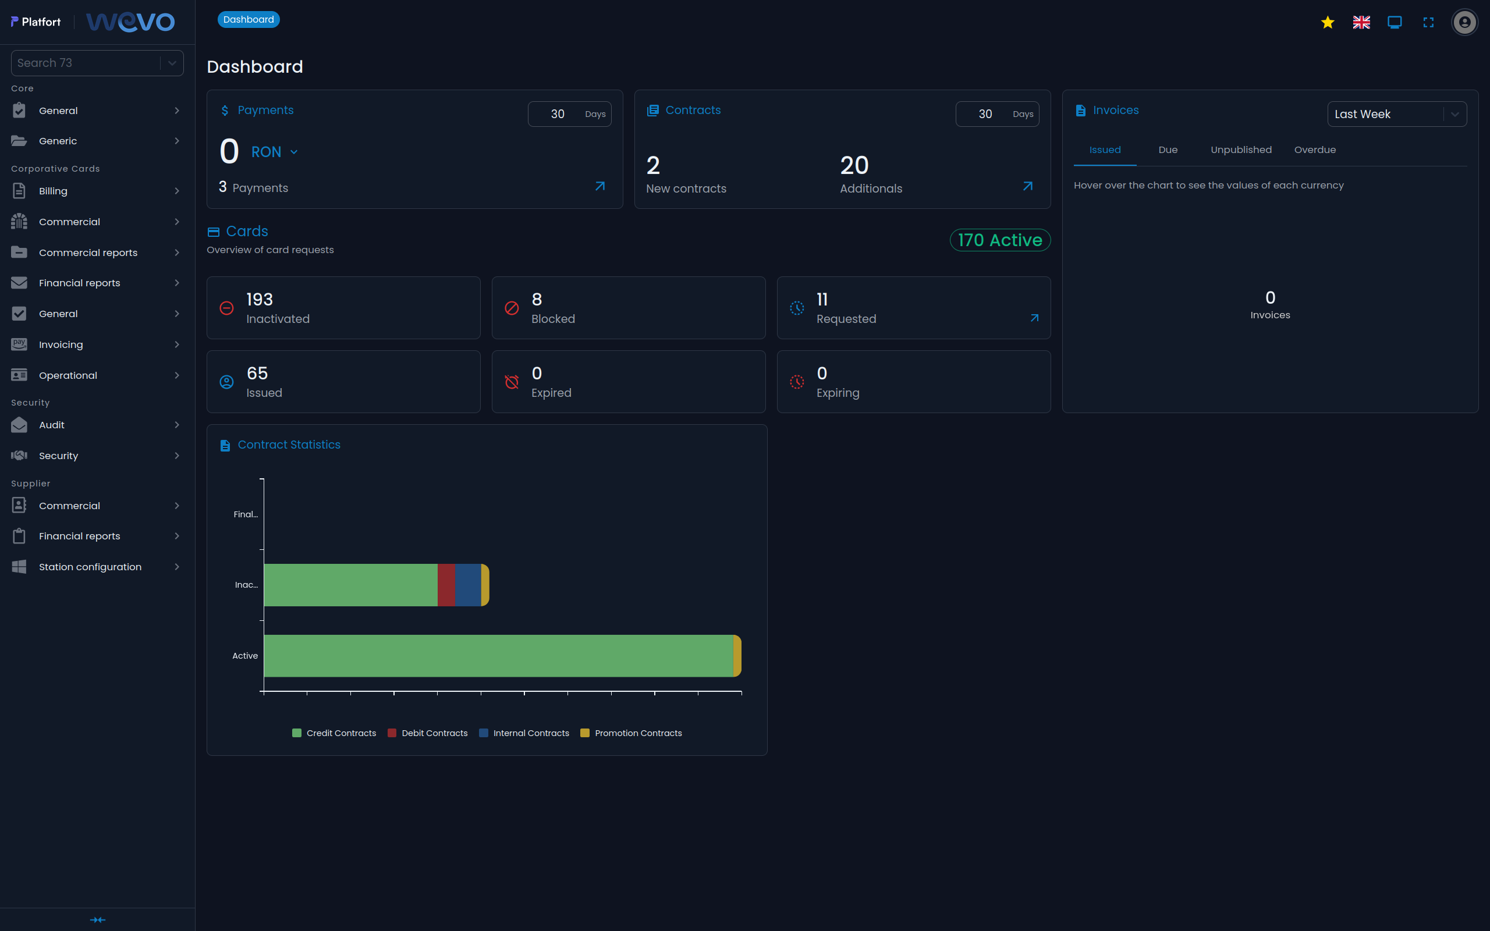The width and height of the screenshot is (1490, 931).
Task: Open the UK flag language selector
Action: [x=1361, y=23]
